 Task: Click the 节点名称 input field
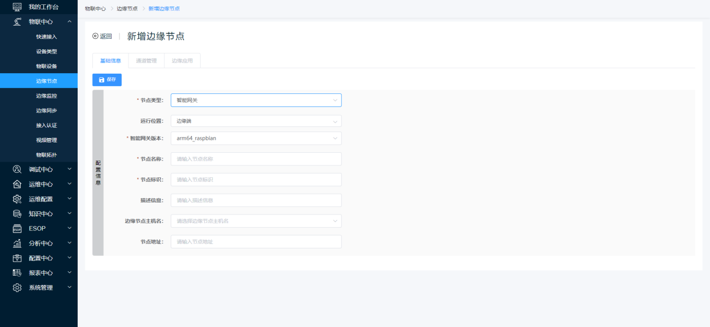pyautogui.click(x=256, y=159)
